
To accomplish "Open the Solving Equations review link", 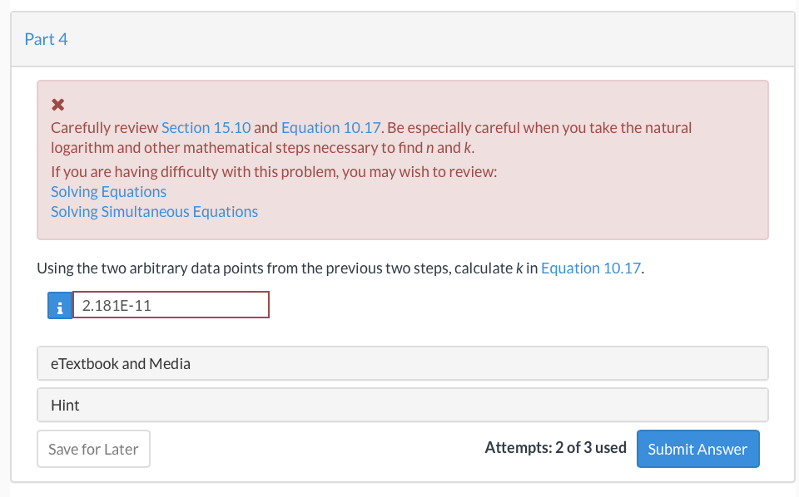I will (x=108, y=192).
